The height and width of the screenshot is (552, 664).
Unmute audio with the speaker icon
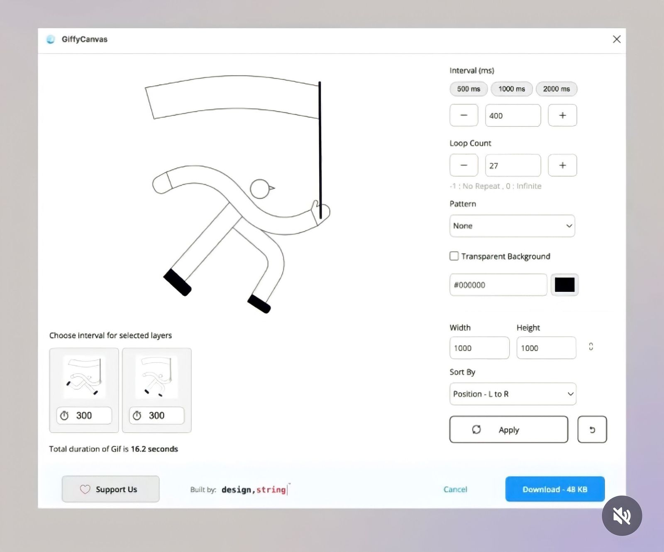(622, 516)
